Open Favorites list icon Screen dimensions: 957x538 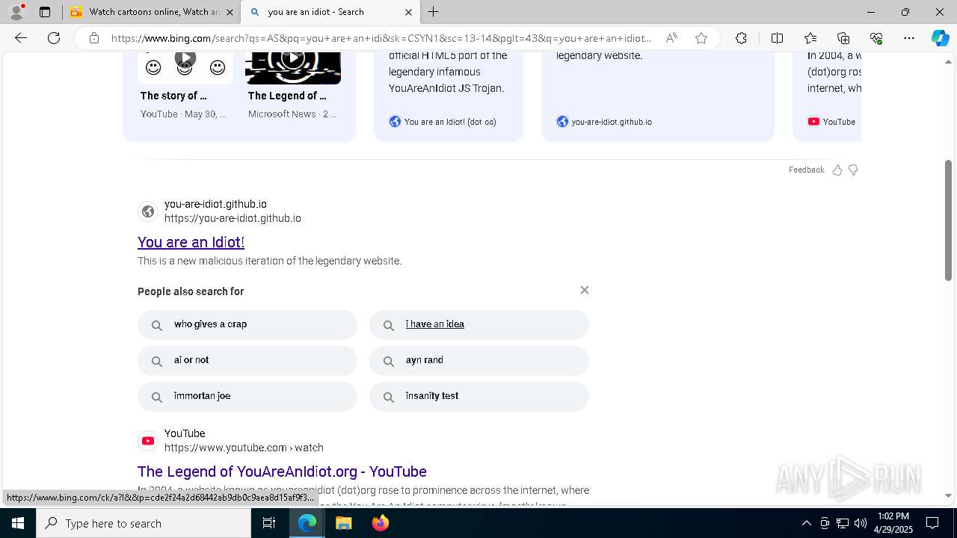[810, 38]
